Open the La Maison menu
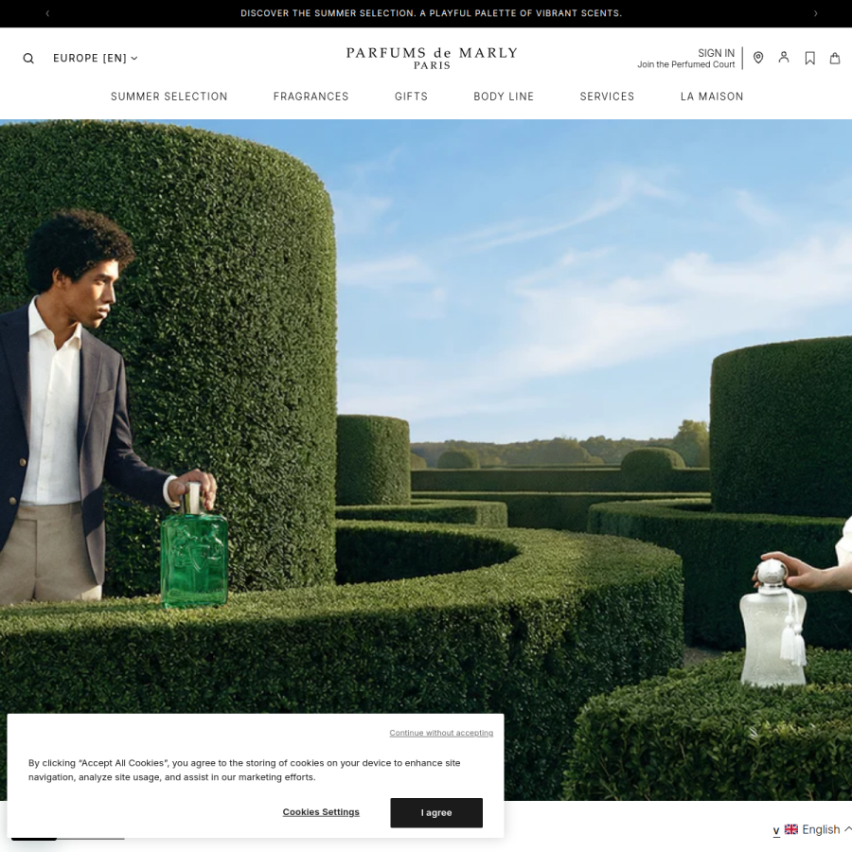The width and height of the screenshot is (852, 852). click(x=712, y=97)
